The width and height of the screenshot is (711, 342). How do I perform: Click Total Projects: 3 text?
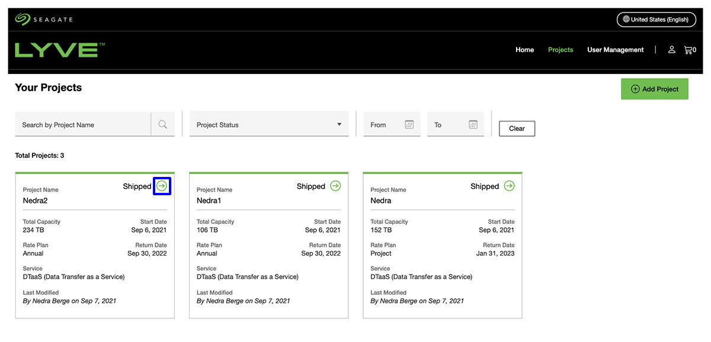40,156
